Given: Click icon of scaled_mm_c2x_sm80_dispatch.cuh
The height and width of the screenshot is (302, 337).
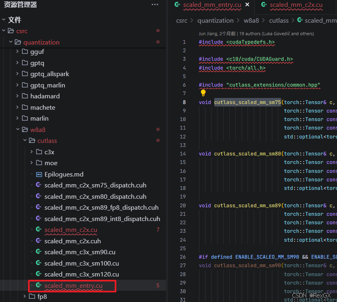Looking at the screenshot, I should pos(39,196).
